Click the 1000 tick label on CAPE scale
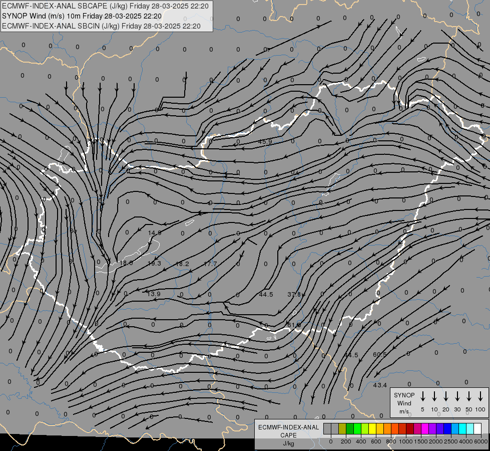 (406, 441)
